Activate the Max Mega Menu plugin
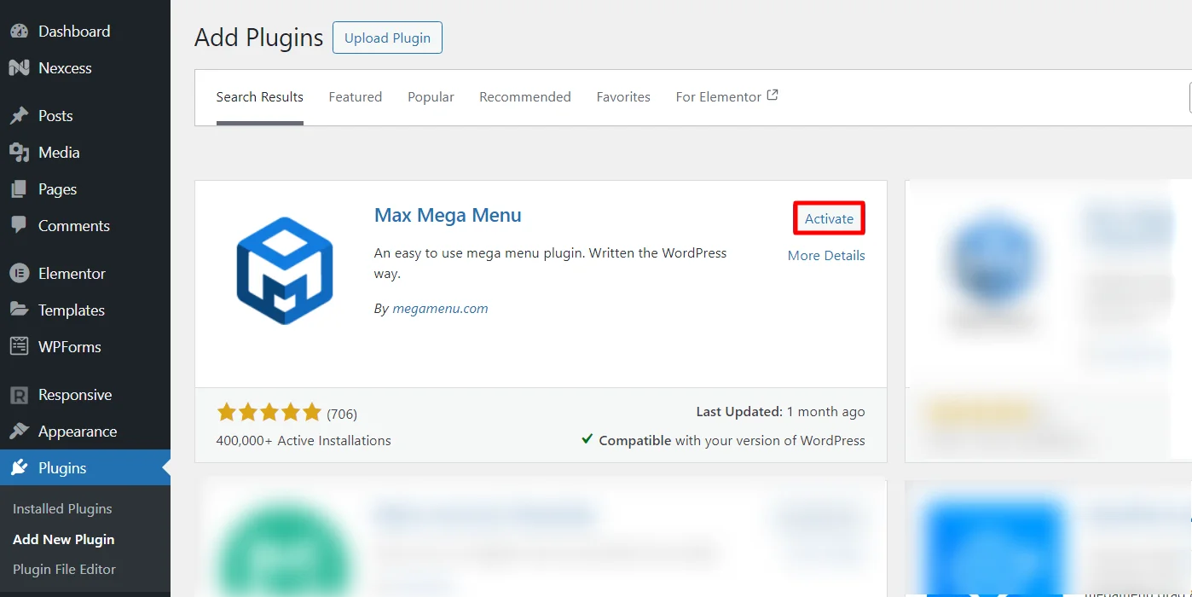 829,218
